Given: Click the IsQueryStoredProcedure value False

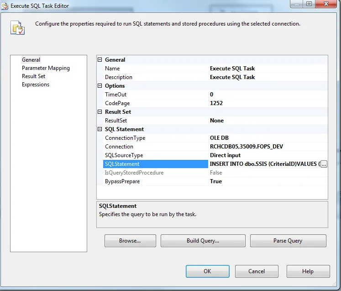Looking at the screenshot, I should [x=216, y=173].
